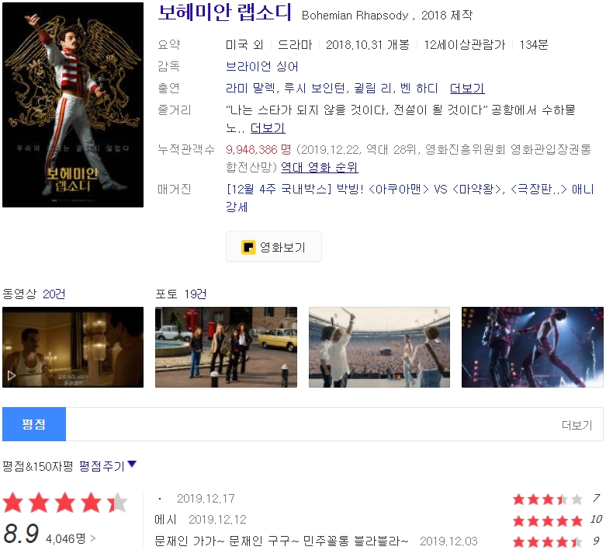Click 더보기 in the 평점 tab bar
The image size is (606, 550).
577,425
